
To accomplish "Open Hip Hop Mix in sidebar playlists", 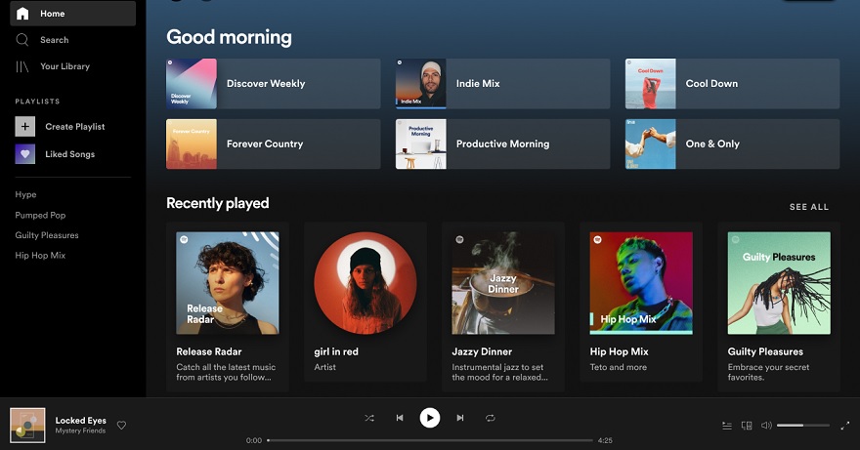I will (40, 256).
